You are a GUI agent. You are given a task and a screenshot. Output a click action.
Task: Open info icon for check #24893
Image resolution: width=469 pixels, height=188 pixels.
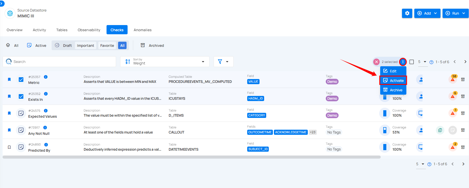point(46,145)
